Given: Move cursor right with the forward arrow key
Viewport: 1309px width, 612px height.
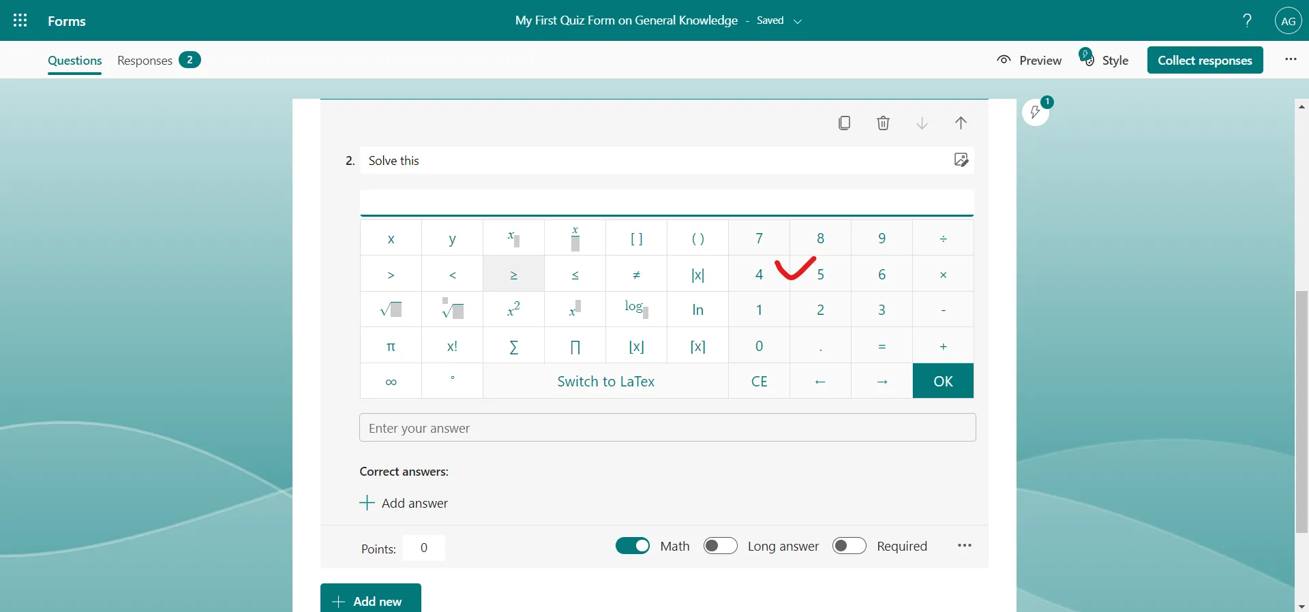Looking at the screenshot, I should point(882,381).
